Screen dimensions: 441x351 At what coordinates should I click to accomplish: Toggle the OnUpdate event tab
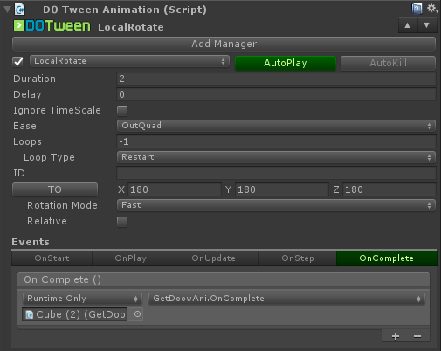pos(213,258)
